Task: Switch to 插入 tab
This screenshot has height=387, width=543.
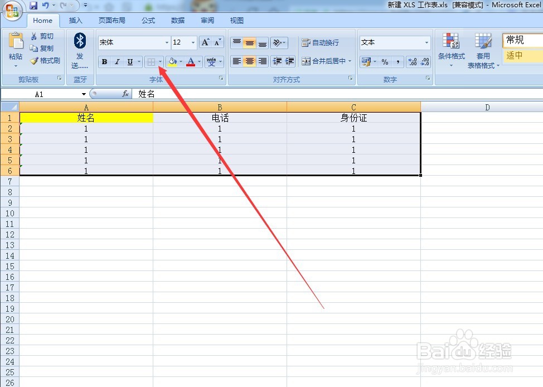Action: pos(75,21)
